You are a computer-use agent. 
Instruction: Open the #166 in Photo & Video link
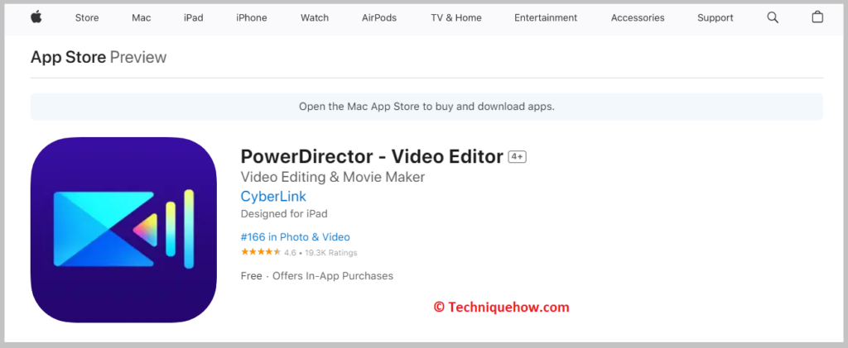click(295, 237)
